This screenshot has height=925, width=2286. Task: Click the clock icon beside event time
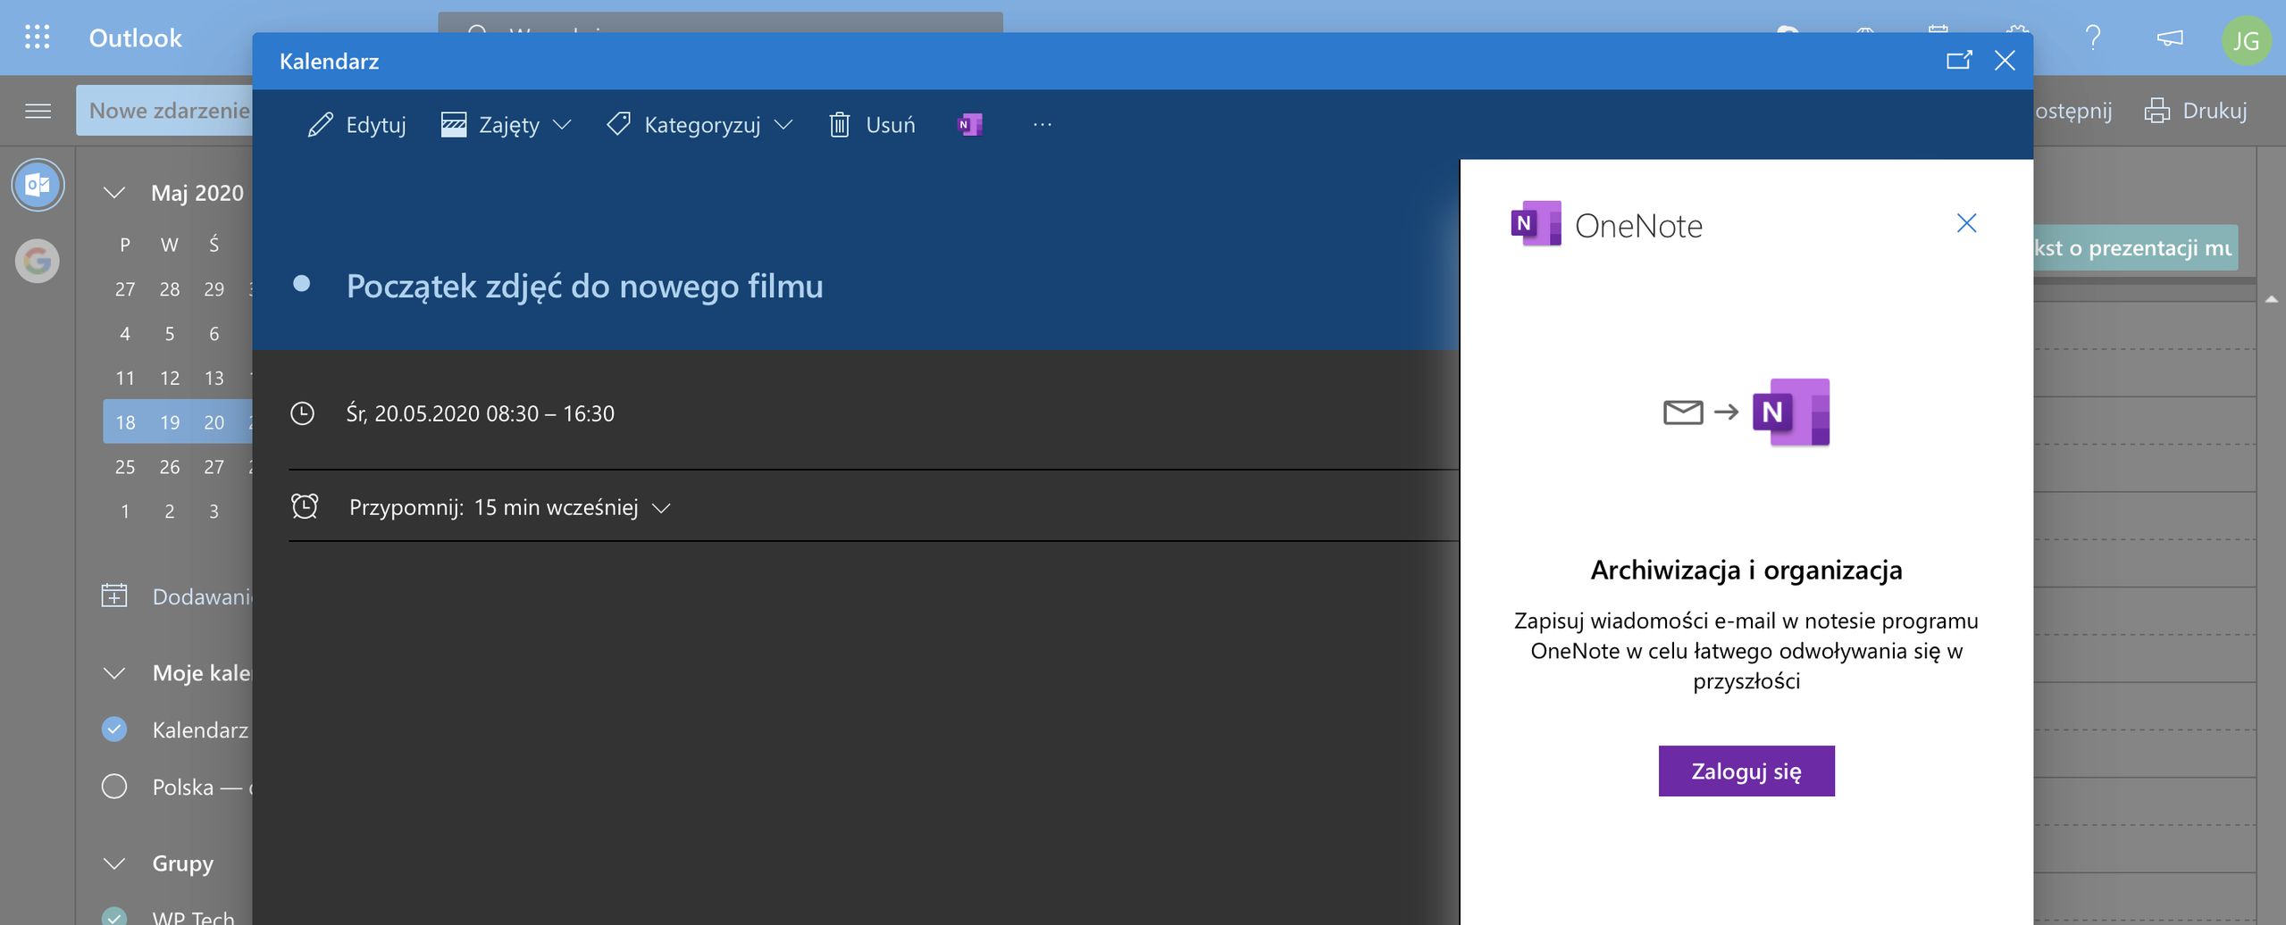pyautogui.click(x=303, y=413)
